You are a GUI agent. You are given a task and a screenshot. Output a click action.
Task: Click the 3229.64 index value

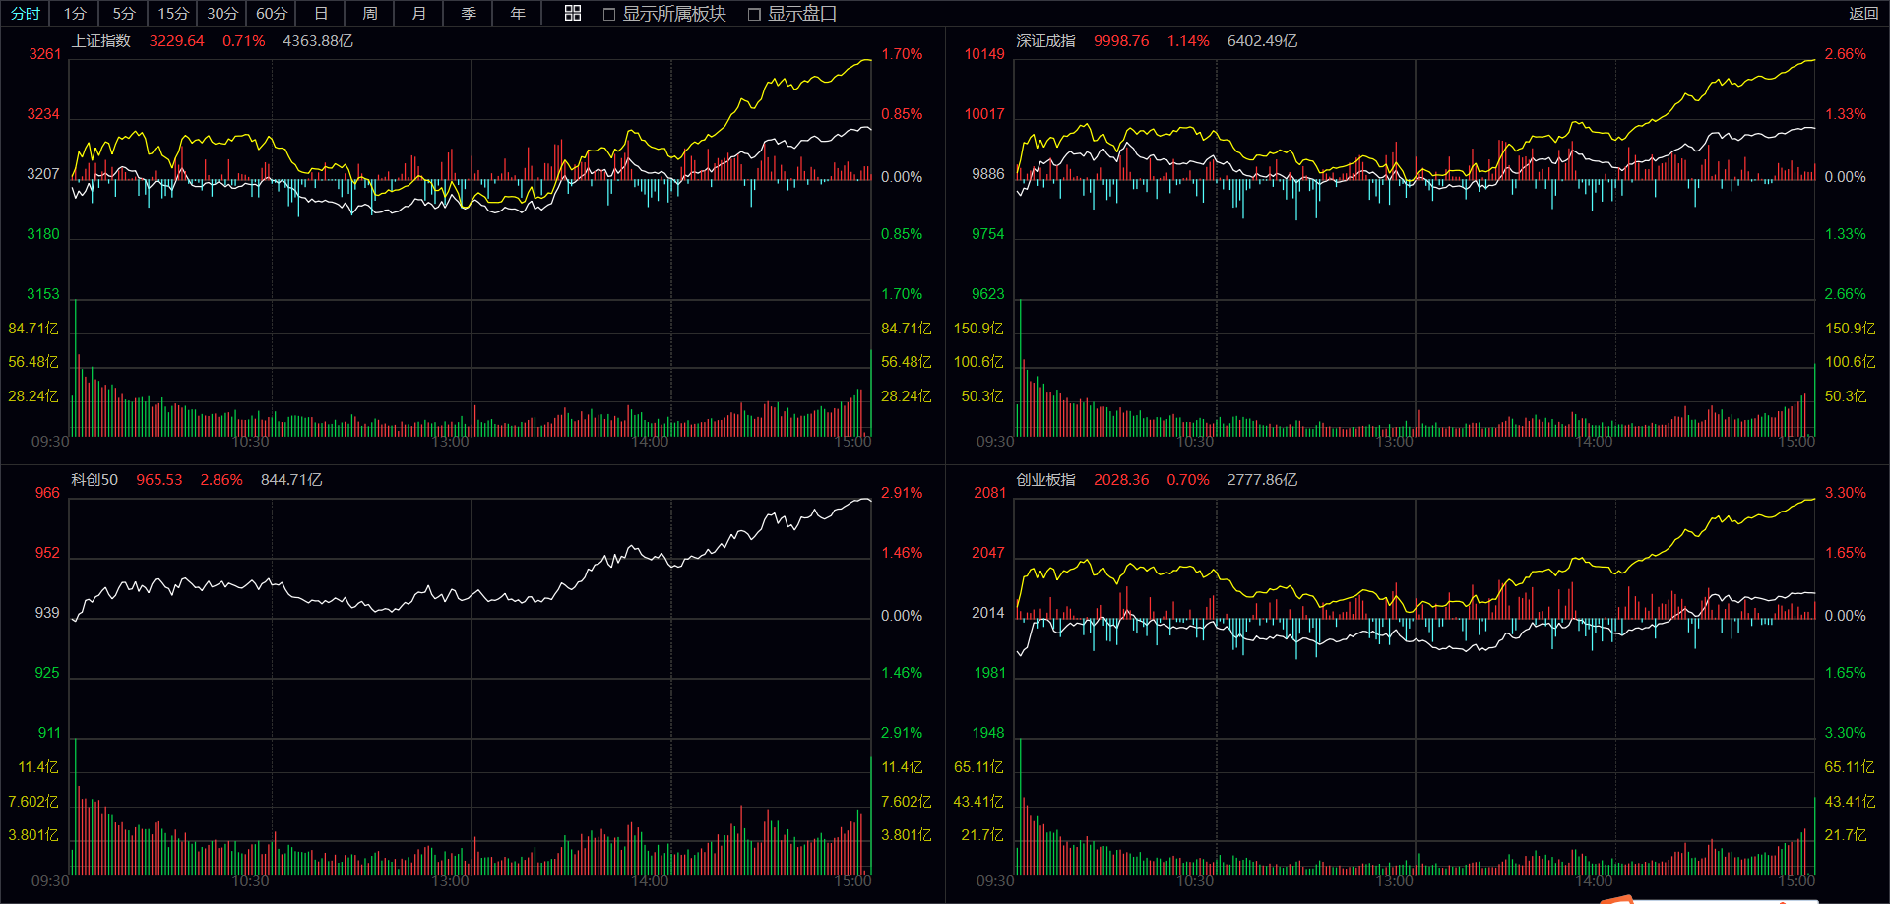(x=177, y=41)
